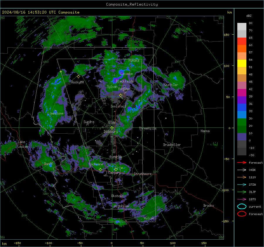264x247 pixels.
Task: Click the red forecast arrow in legend
Action: click(x=242, y=162)
